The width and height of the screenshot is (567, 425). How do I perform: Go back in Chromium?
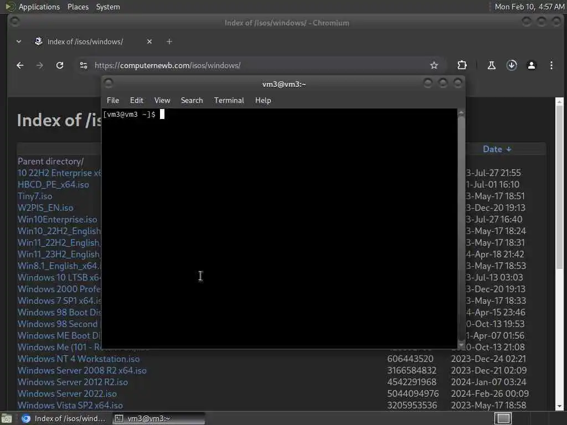[20, 65]
